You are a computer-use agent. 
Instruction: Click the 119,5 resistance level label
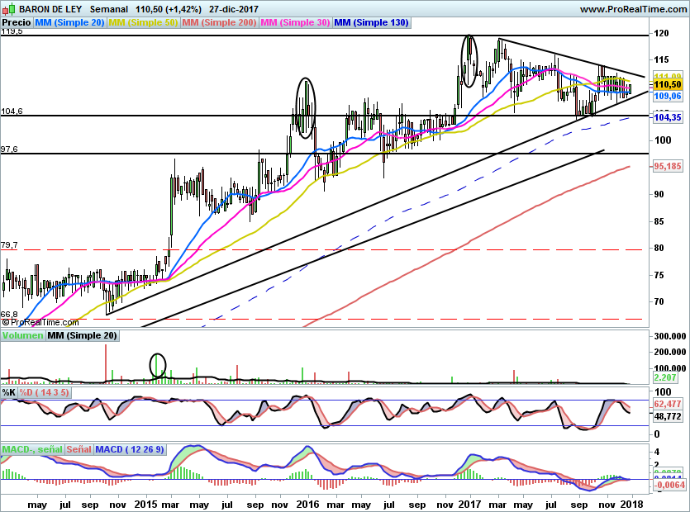point(12,31)
